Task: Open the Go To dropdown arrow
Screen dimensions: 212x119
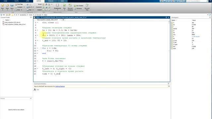Action: (33, 7)
